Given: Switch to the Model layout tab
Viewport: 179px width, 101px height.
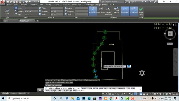Looking at the screenshot, I should [5, 93].
